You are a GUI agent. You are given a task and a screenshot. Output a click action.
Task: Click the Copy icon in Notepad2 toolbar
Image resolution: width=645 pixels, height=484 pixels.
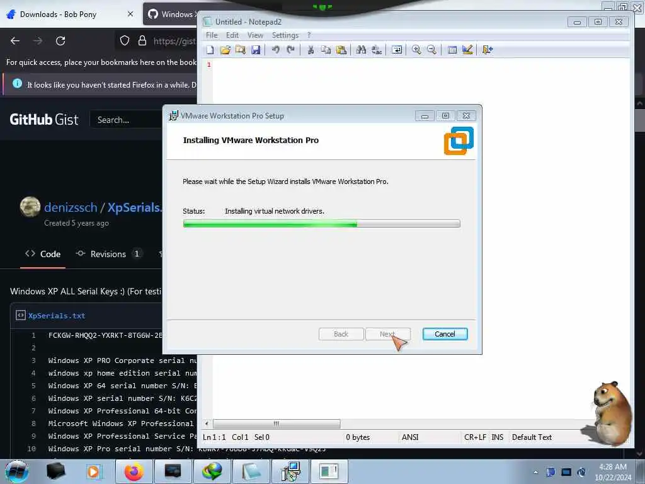[x=326, y=50]
